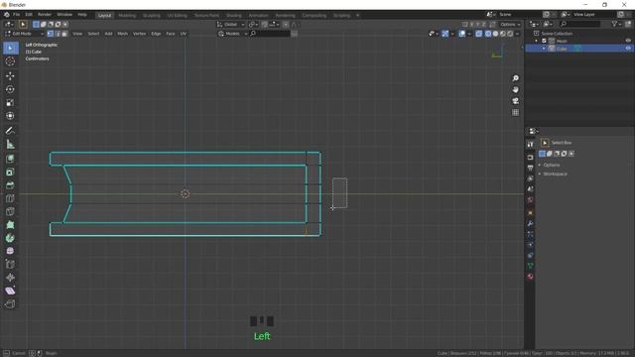The width and height of the screenshot is (635, 357).
Task: Open the Render properties tab
Action: click(530, 157)
